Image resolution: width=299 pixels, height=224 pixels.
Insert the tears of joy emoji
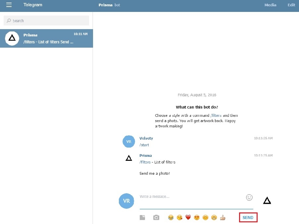click(171, 217)
